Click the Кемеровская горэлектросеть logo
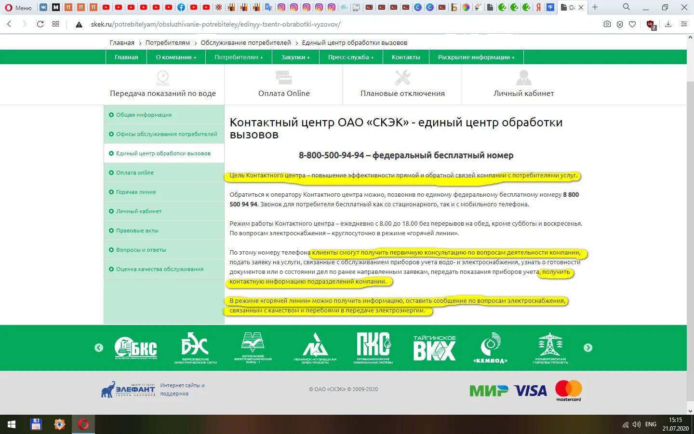 (x=550, y=348)
